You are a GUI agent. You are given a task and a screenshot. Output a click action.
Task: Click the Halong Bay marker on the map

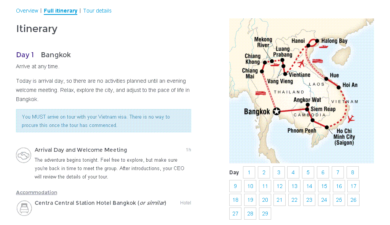coord(317,41)
